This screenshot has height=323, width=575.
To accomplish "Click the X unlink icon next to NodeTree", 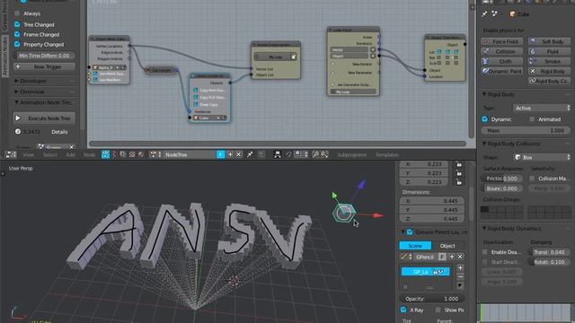I will 238,154.
